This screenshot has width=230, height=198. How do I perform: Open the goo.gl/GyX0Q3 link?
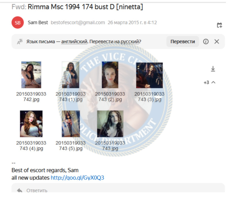77,178
